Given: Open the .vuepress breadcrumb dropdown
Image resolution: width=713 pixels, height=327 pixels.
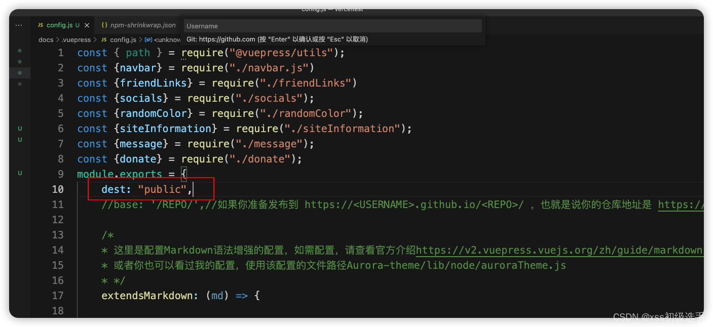Looking at the screenshot, I should 77,39.
